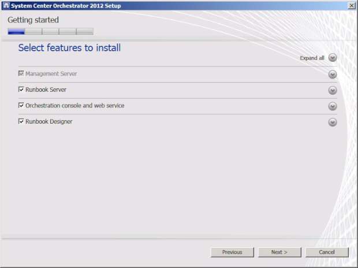This screenshot has height=268, width=358.
Task: Expand all features using the top chevron icon
Action: coord(332,58)
